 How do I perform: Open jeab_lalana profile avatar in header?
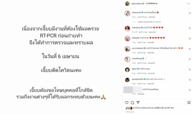127,4
